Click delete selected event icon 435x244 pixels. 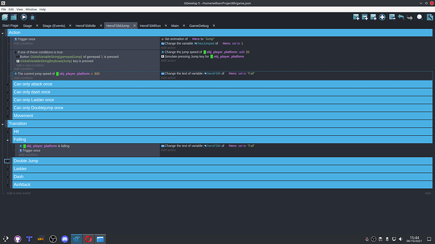pyautogui.click(x=392, y=17)
